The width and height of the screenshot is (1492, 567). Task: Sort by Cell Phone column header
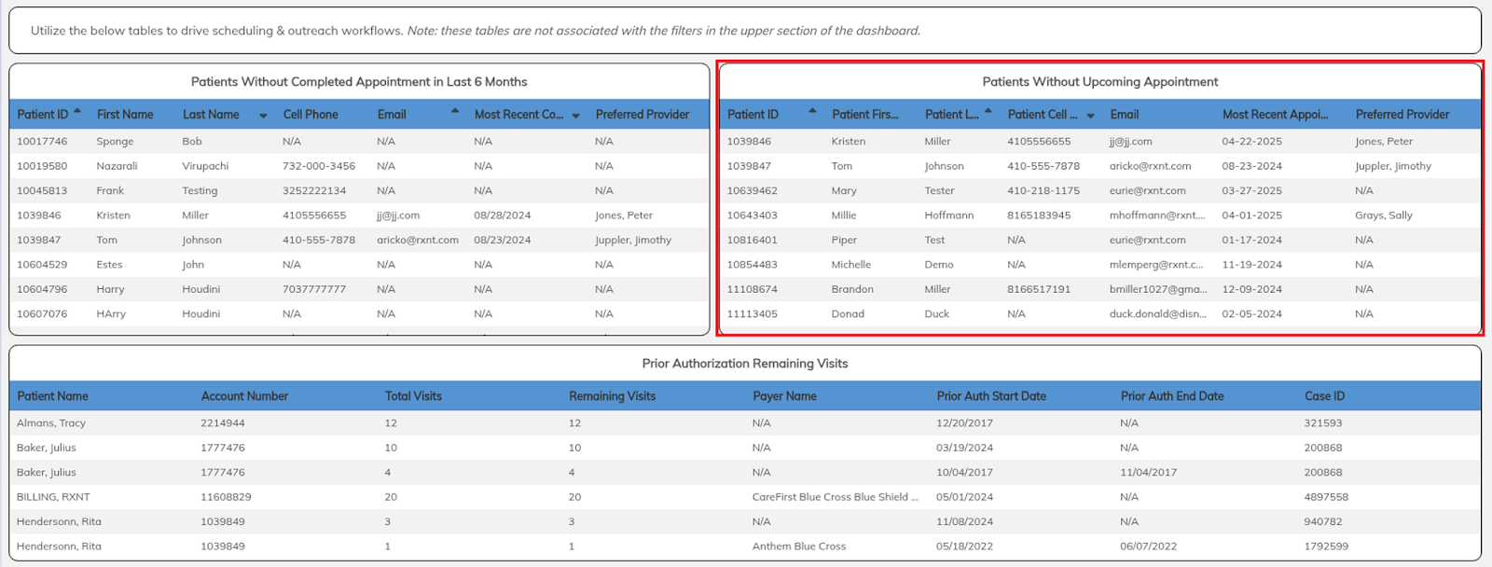pyautogui.click(x=311, y=115)
